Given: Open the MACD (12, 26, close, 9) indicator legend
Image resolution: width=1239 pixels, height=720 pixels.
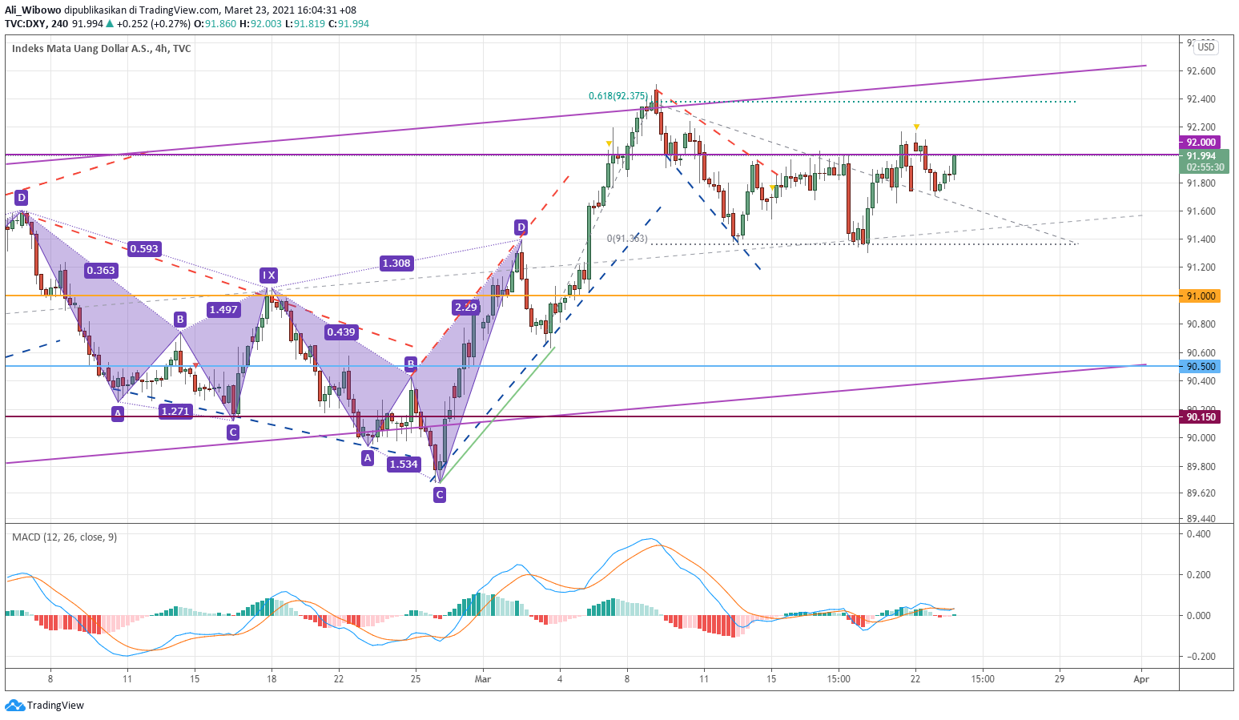Looking at the screenshot, I should point(64,537).
